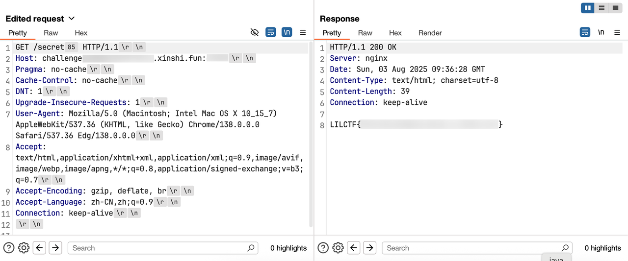Viewport: 628px width, 261px height.
Task: Open request panel hamburger options menu
Action: point(303,32)
